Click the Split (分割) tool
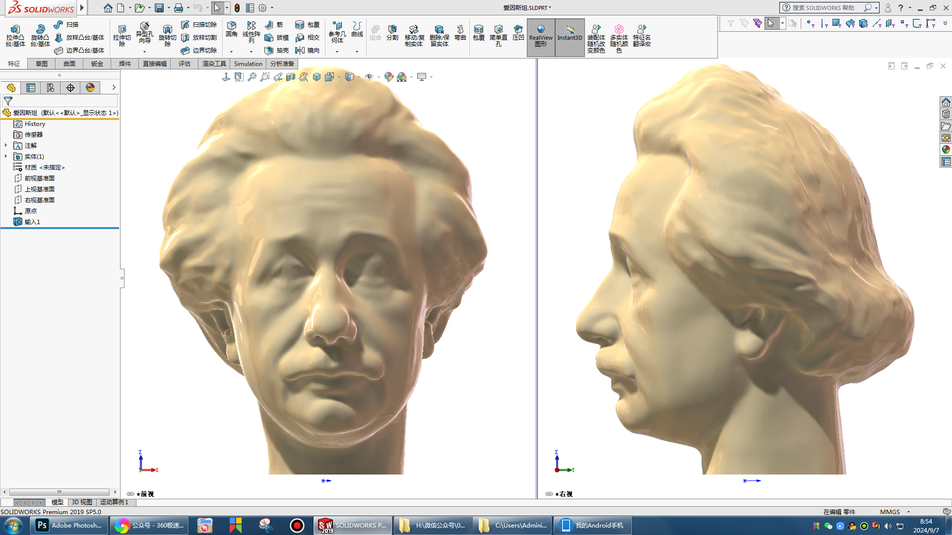 pos(392,33)
